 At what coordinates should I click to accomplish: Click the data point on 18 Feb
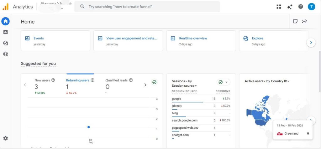[x=89, y=127]
